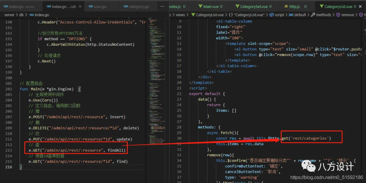Image resolution: width=366 pixels, height=183 pixels.
Task: Click label="操作" attribute
Action: click(x=229, y=32)
